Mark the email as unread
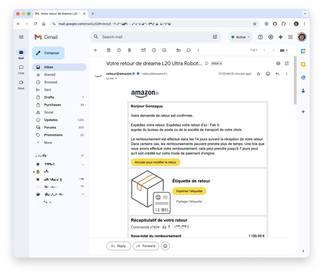Viewport: 323px width, 275px height. pyautogui.click(x=143, y=50)
